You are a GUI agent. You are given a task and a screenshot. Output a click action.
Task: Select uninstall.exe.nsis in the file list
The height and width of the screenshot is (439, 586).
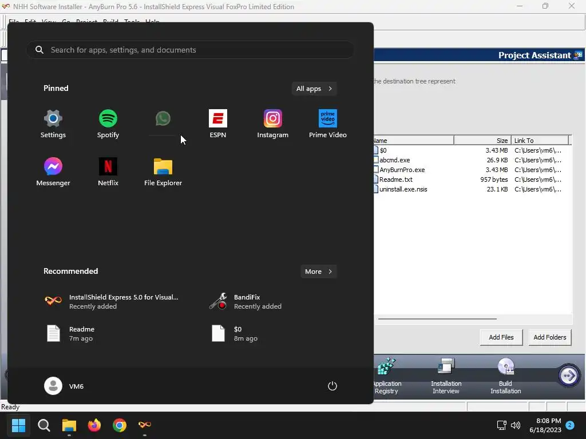(403, 189)
